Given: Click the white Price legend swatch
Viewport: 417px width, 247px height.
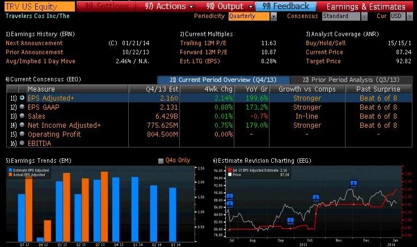Looking at the screenshot, I should (x=230, y=175).
